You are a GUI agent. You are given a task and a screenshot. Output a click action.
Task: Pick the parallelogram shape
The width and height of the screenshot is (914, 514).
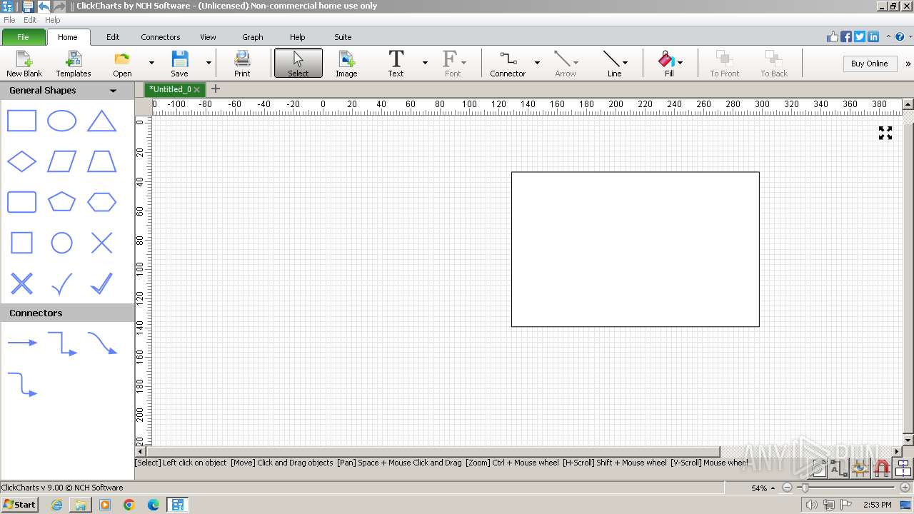tap(61, 161)
